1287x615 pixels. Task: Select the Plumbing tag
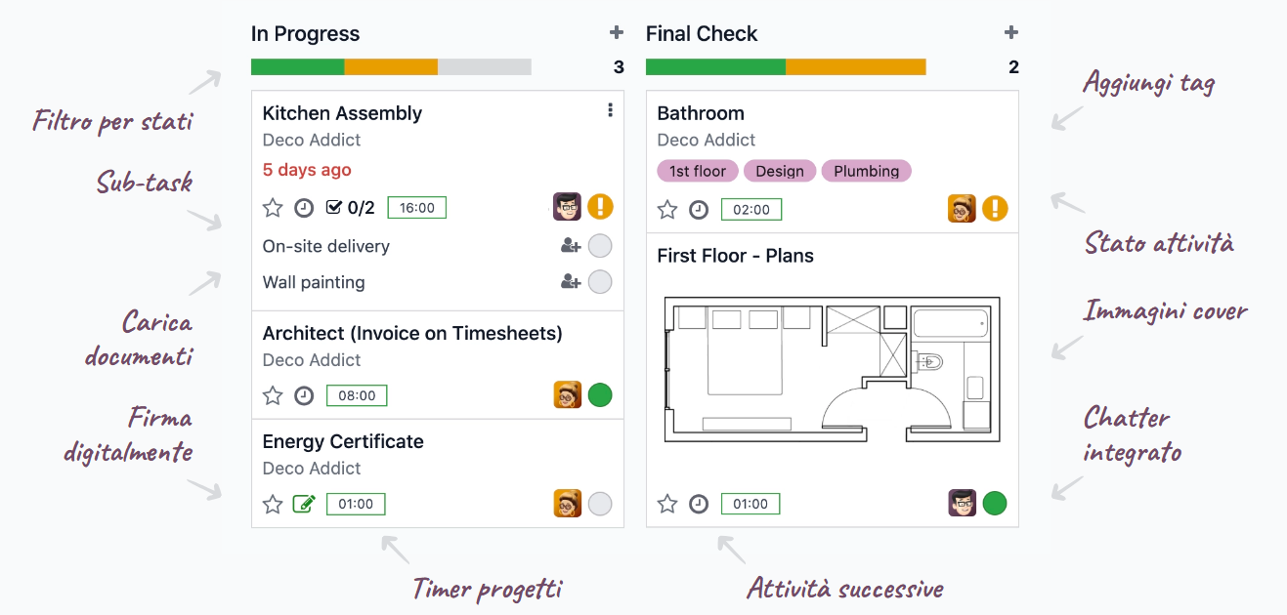(x=866, y=172)
